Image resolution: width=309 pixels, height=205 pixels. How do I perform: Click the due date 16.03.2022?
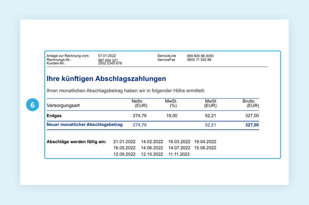tap(179, 142)
